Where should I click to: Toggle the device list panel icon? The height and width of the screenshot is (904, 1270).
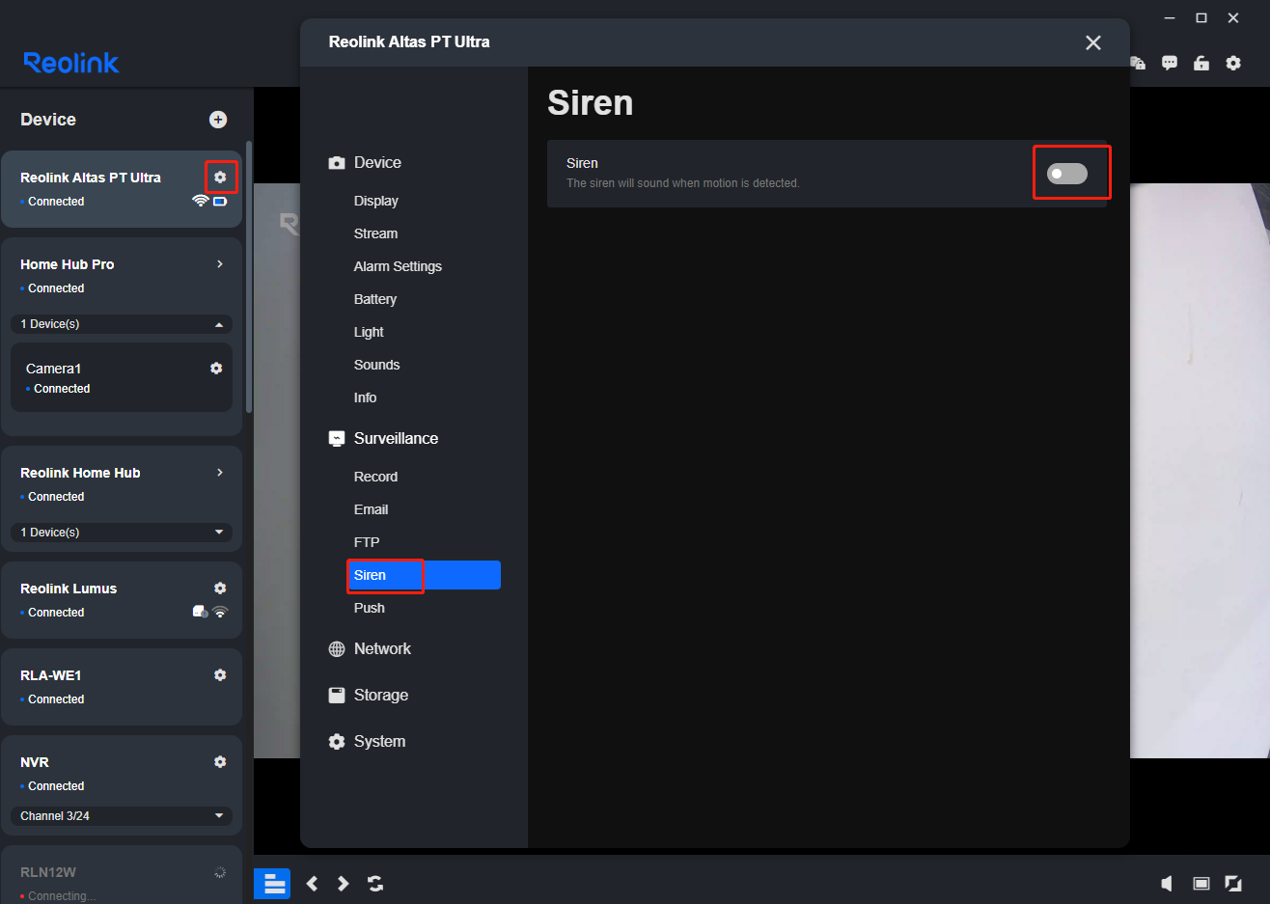[272, 884]
